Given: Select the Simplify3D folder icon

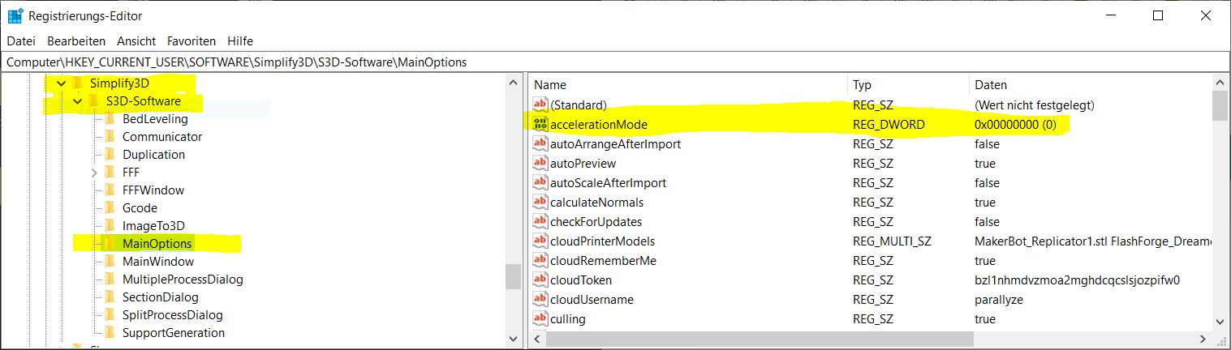Looking at the screenshot, I should pyautogui.click(x=78, y=83).
